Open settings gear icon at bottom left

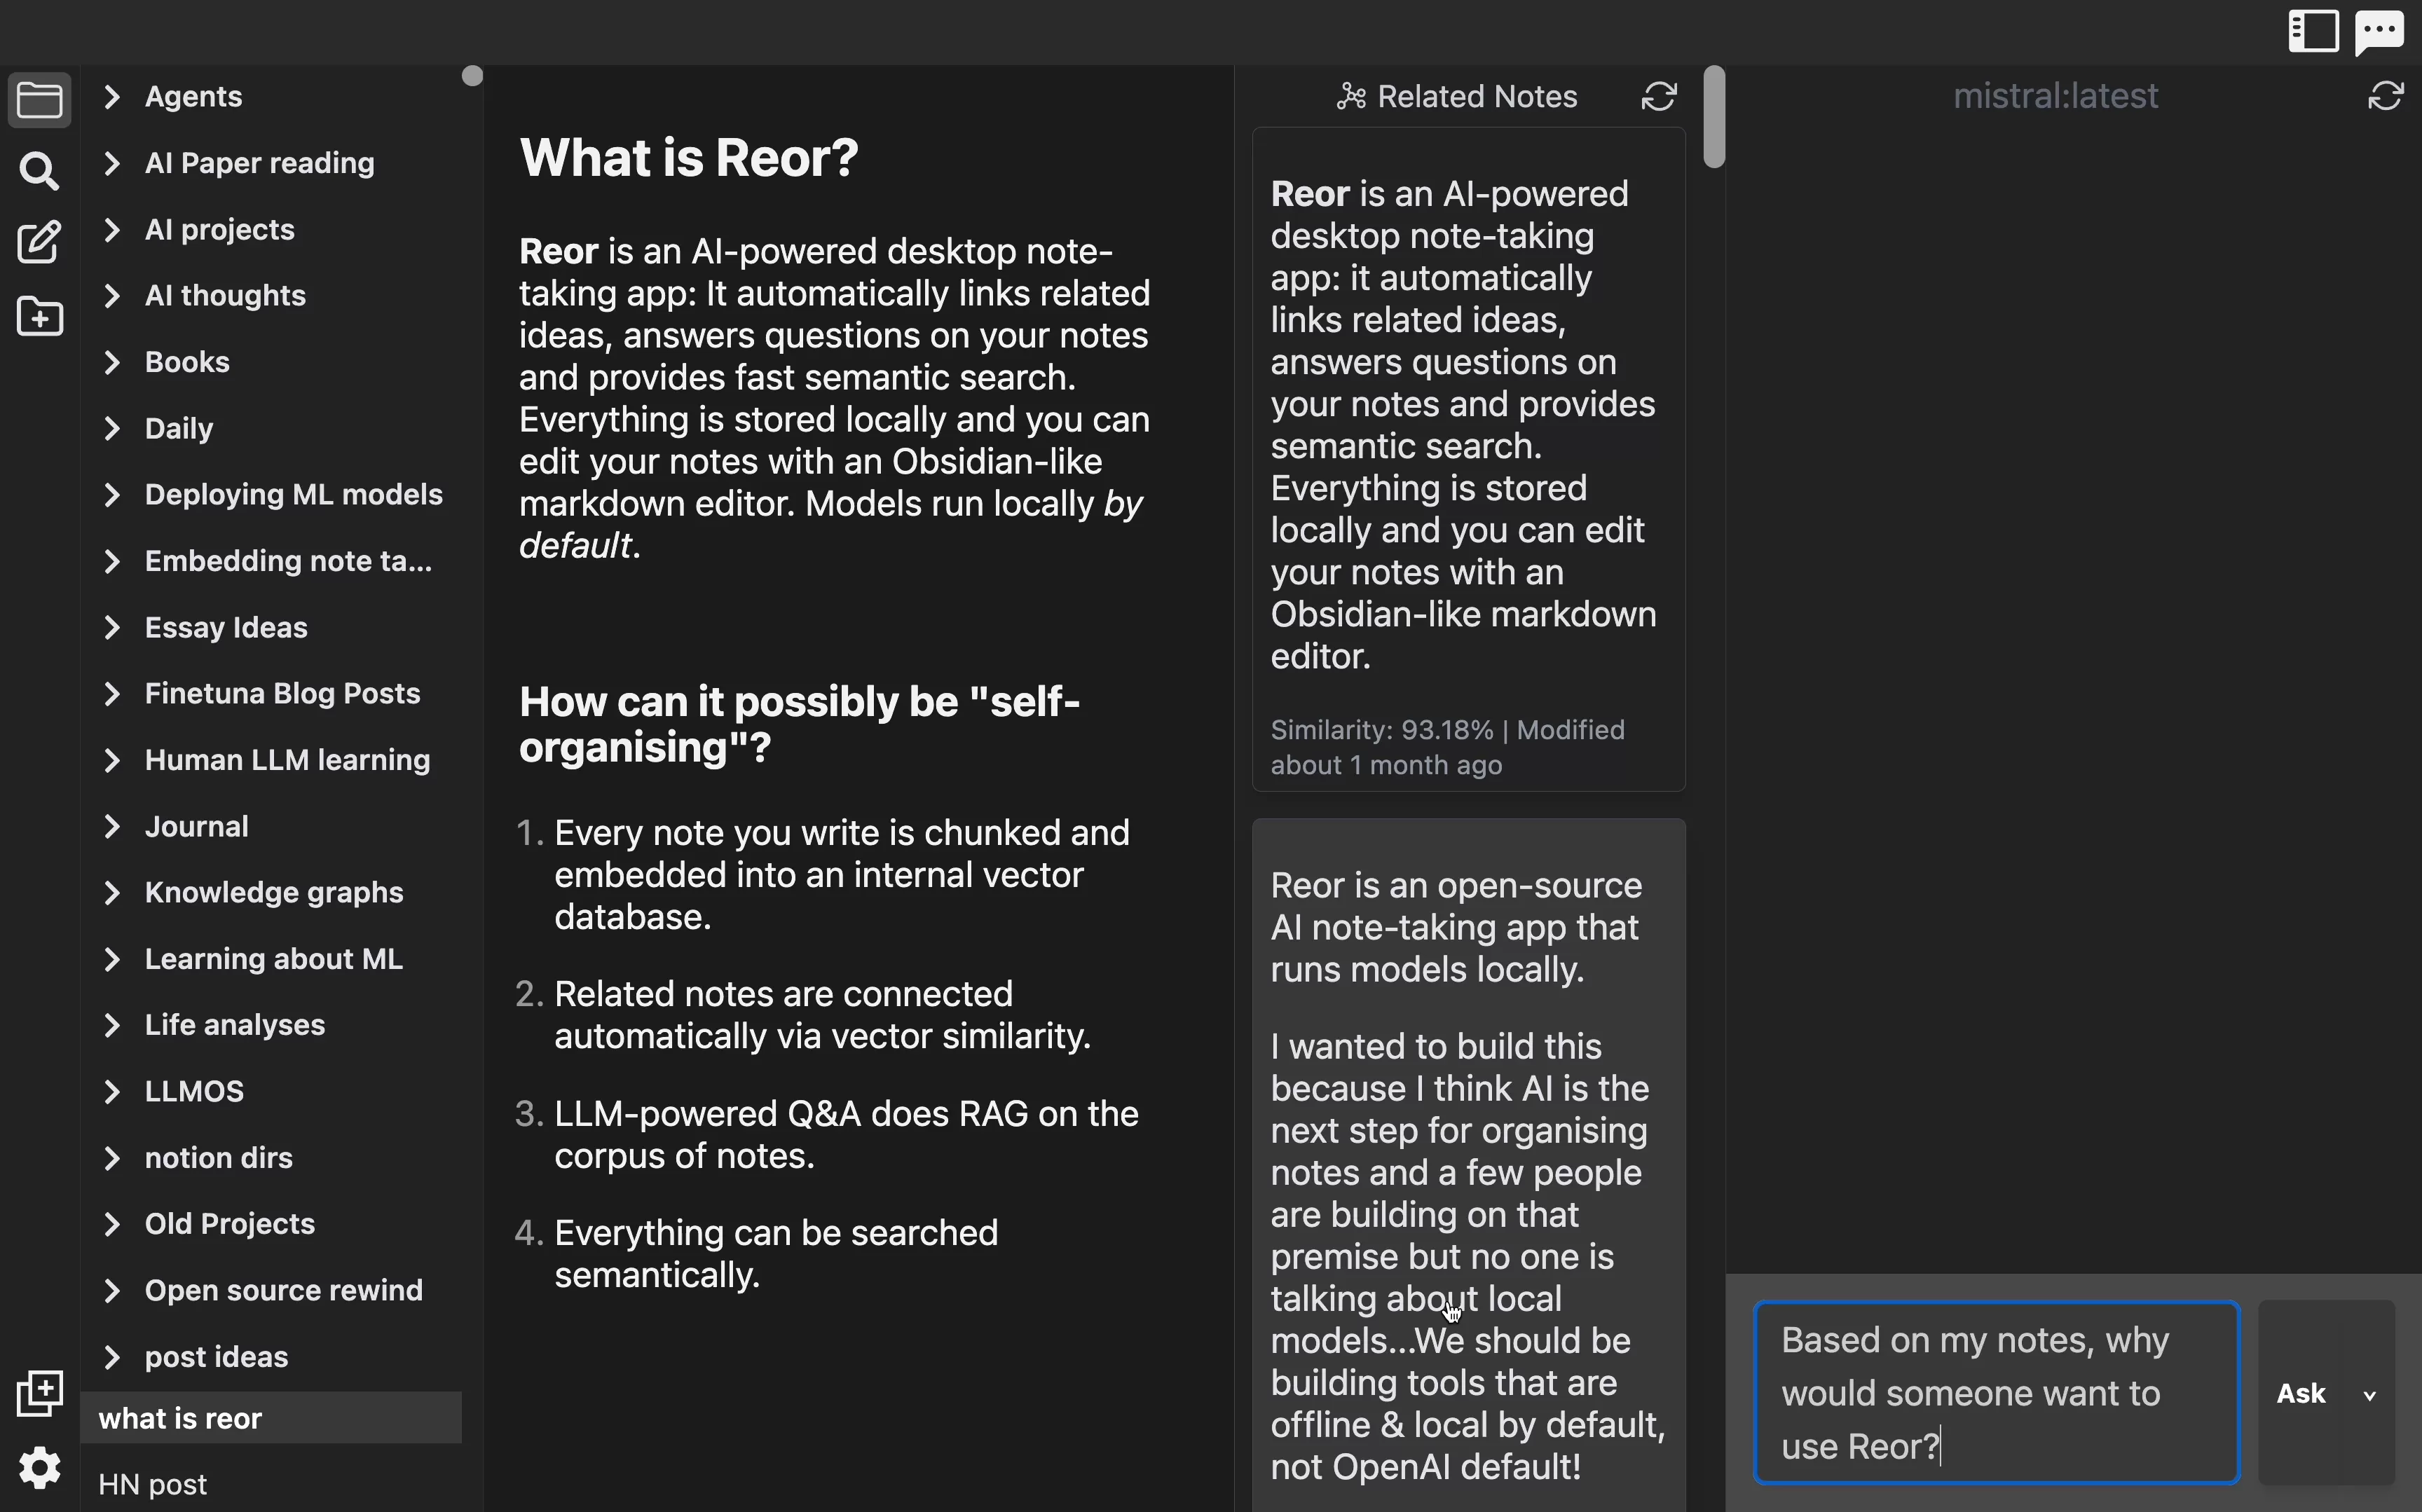pyautogui.click(x=39, y=1468)
